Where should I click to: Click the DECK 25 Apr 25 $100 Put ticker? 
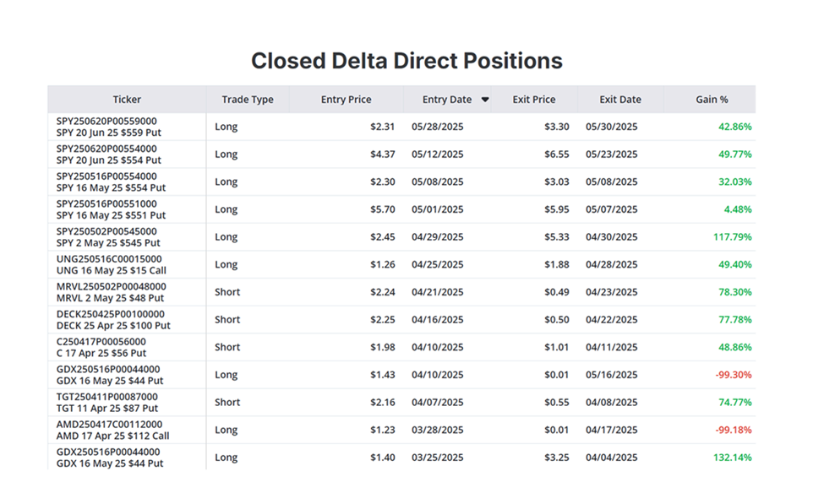point(113,325)
